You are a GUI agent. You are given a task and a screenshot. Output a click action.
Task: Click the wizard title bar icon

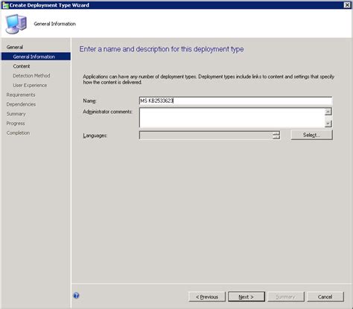(5, 5)
